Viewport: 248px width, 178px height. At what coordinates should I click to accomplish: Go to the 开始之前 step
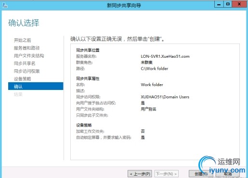[x=23, y=40]
